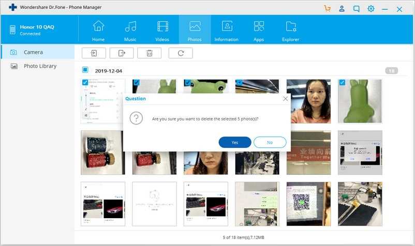Viewport: 415px width, 246px height.
Task: Click the refresh toolbar icon
Action: pyautogui.click(x=180, y=53)
